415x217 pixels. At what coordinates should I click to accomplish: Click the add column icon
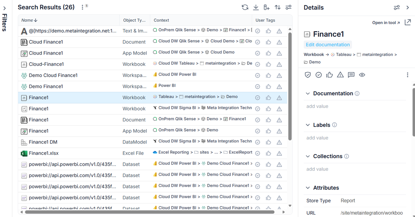[x=266, y=8]
